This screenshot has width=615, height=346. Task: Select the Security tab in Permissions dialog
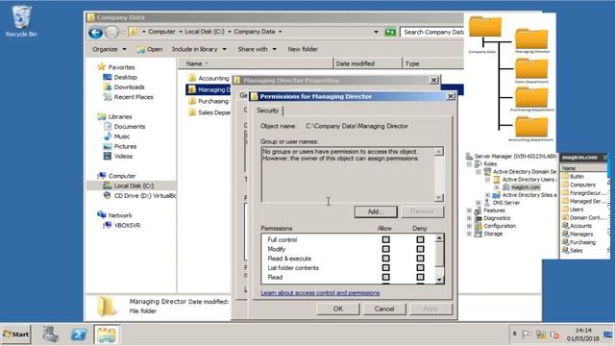click(267, 111)
